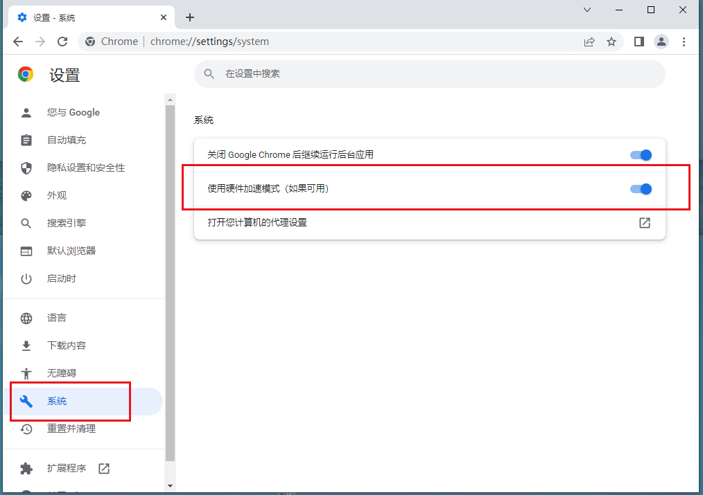Click sidebar scrollbar down arrow
The width and height of the screenshot is (703, 495).
coord(170,486)
